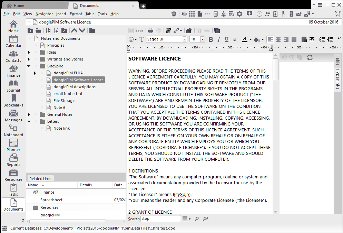
Task: Expand the General Notes folder
Action: click(x=29, y=114)
